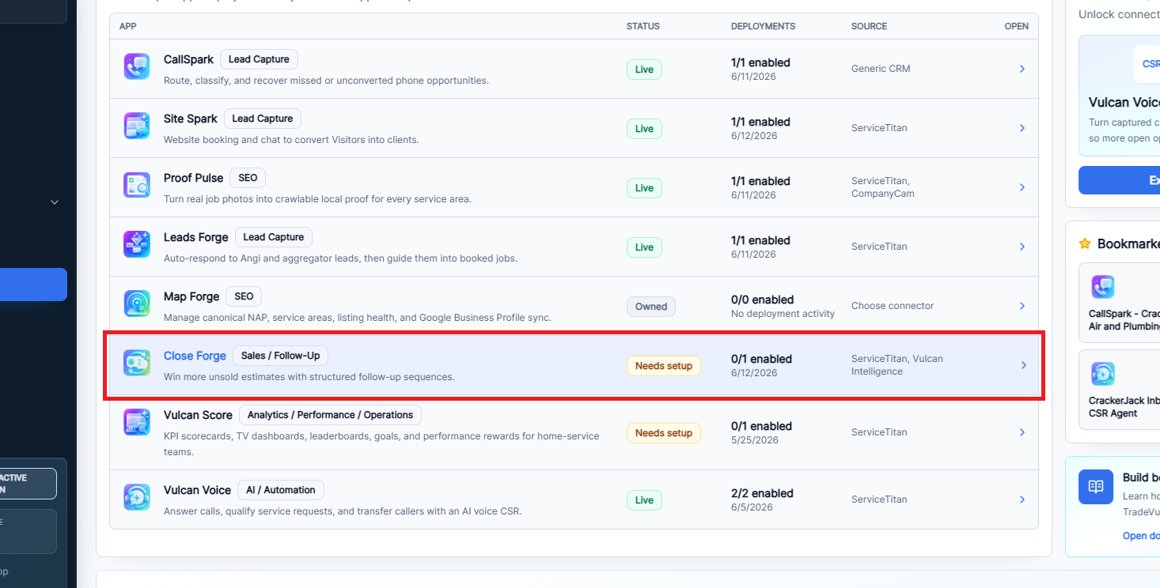Screen dimensions: 1160x588
Task: Click the STATUS column header
Action: tap(643, 26)
